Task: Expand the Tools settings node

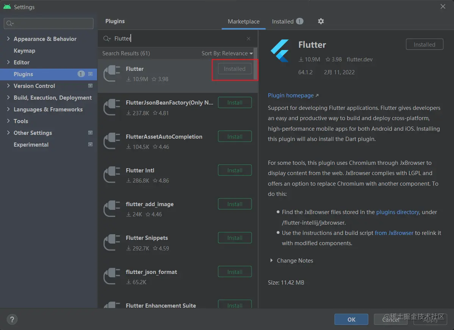Action: [x=8, y=121]
